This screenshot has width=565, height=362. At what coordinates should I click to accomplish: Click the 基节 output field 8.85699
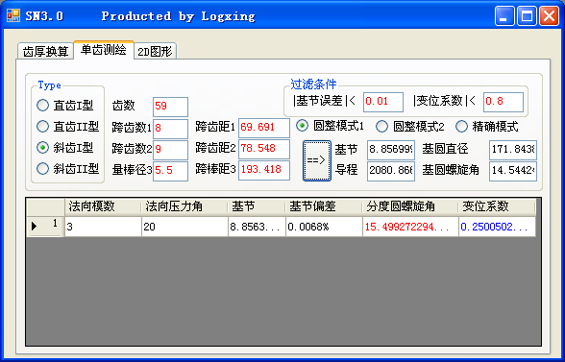coord(391,150)
